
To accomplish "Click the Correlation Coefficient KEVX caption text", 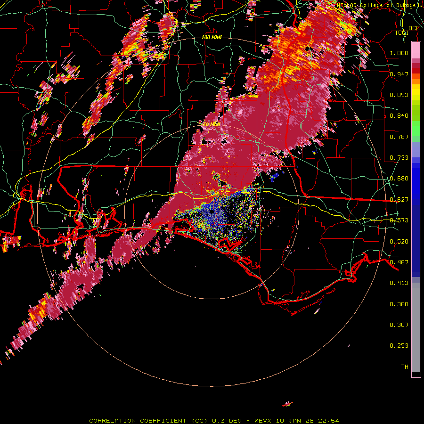I will (214, 421).
